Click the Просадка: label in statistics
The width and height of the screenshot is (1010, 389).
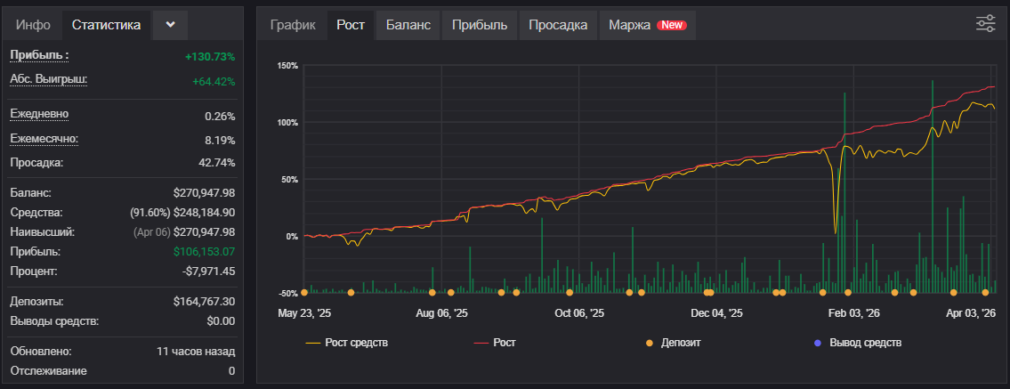[36, 162]
